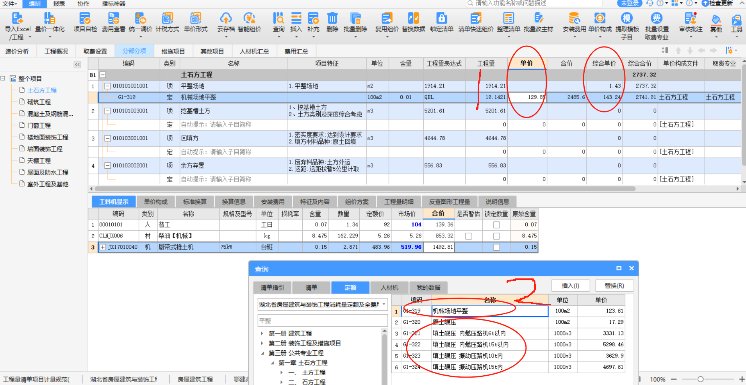Expand 第二册 装饰工程及措施项目 node

tap(262, 343)
